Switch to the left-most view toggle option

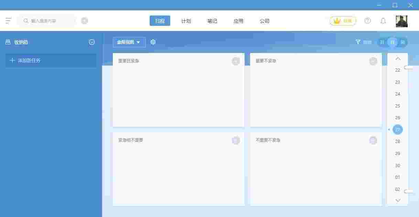[x=382, y=42]
